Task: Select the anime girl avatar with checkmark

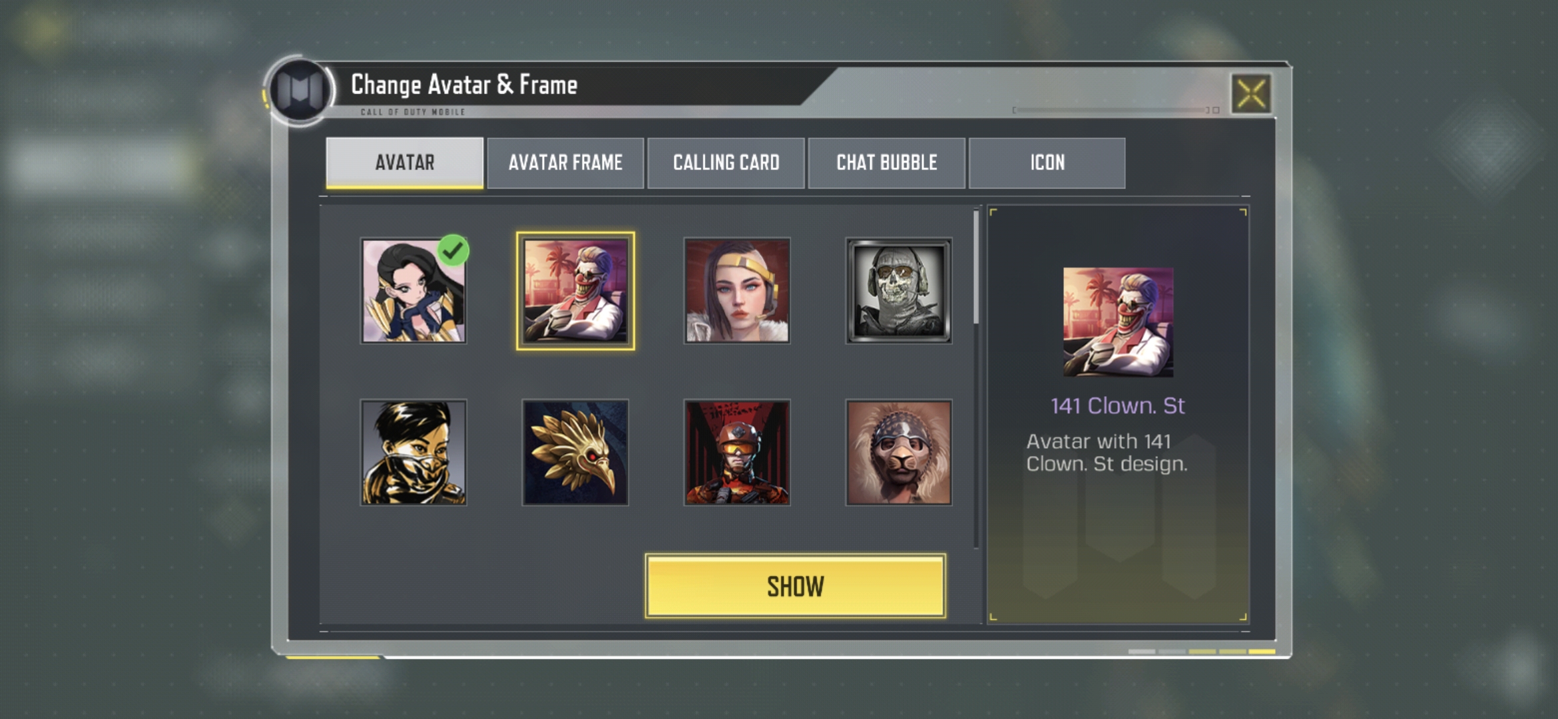Action: coord(413,291)
